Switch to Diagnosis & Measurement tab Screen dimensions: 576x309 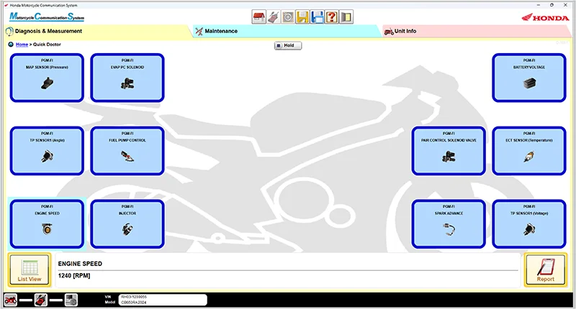98,32
